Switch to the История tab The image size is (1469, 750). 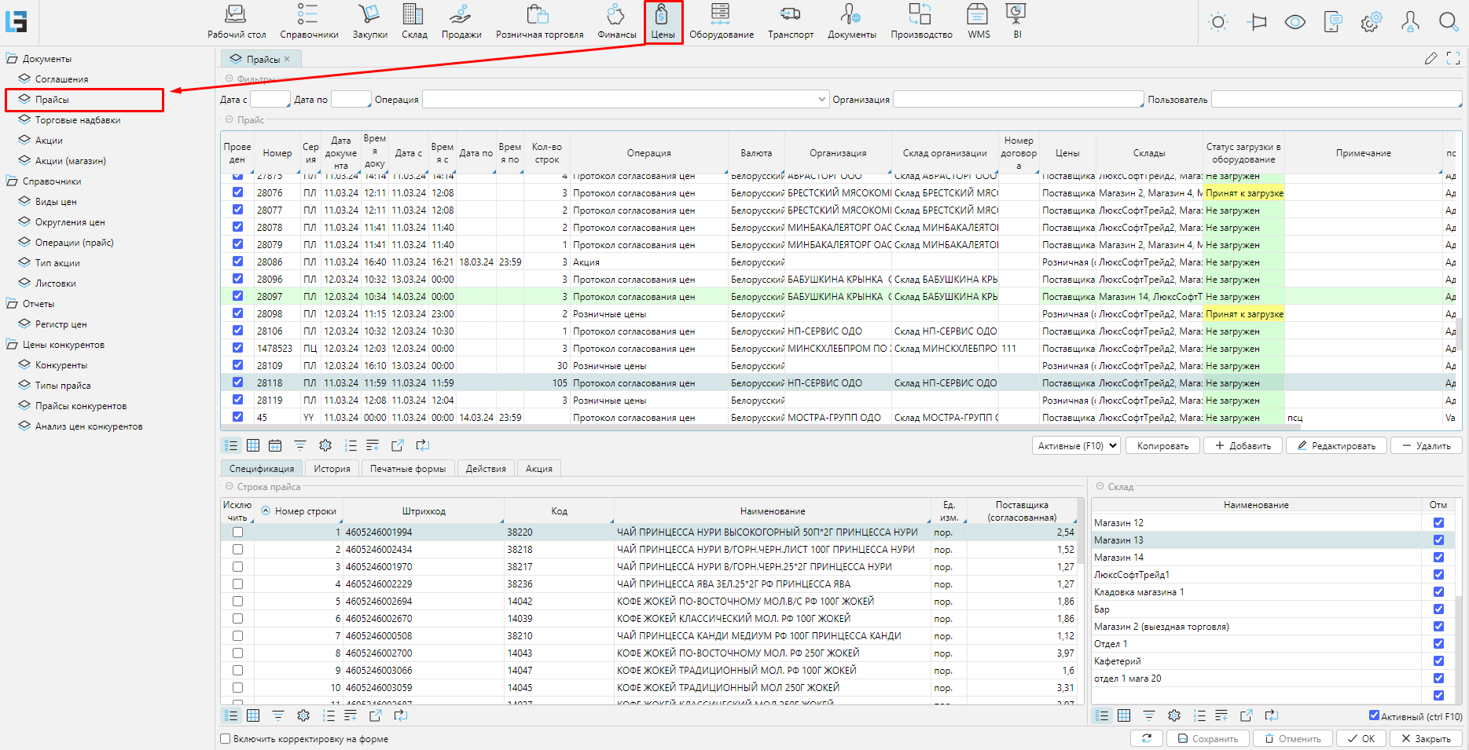click(332, 468)
